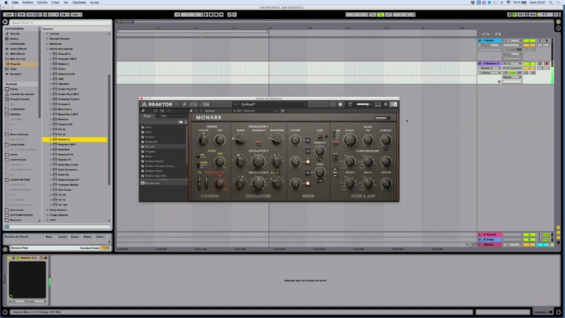This screenshot has height=318, width=565.
Task: Arm recording on 2 Reaktor 6 track
Action: (x=547, y=64)
